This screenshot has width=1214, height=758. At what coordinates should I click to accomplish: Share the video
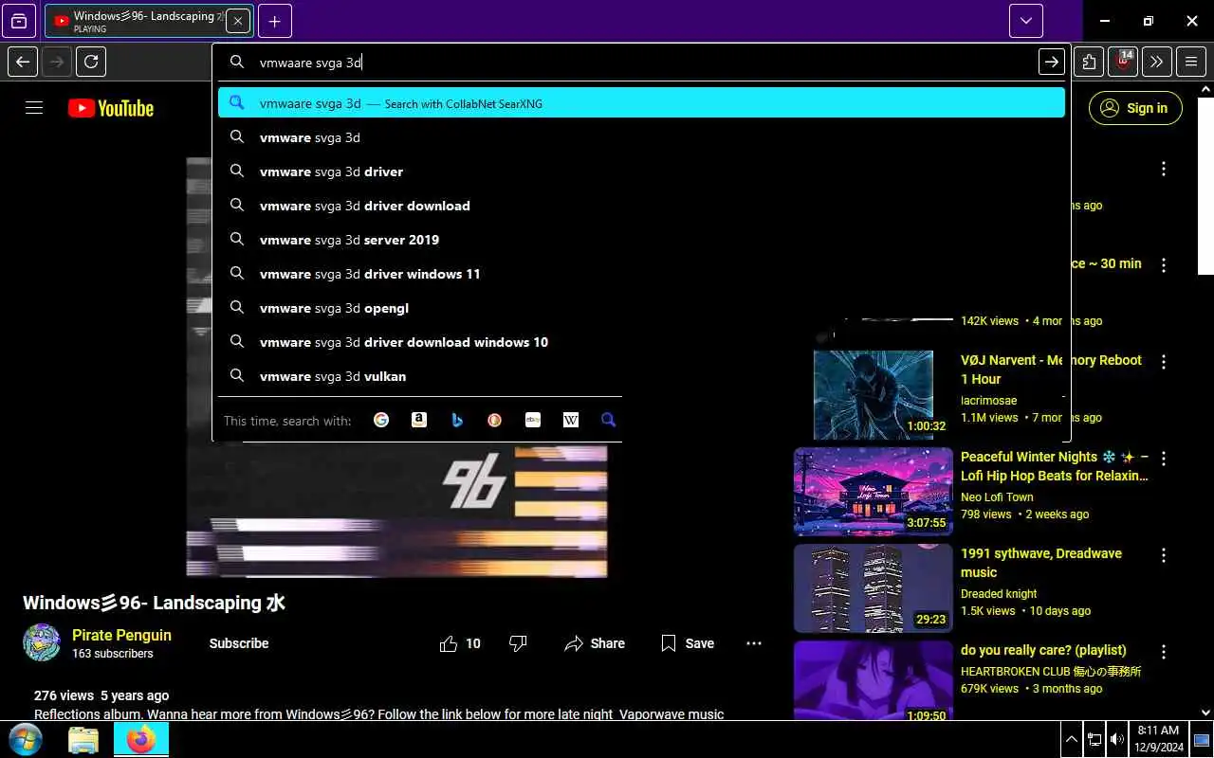595,643
